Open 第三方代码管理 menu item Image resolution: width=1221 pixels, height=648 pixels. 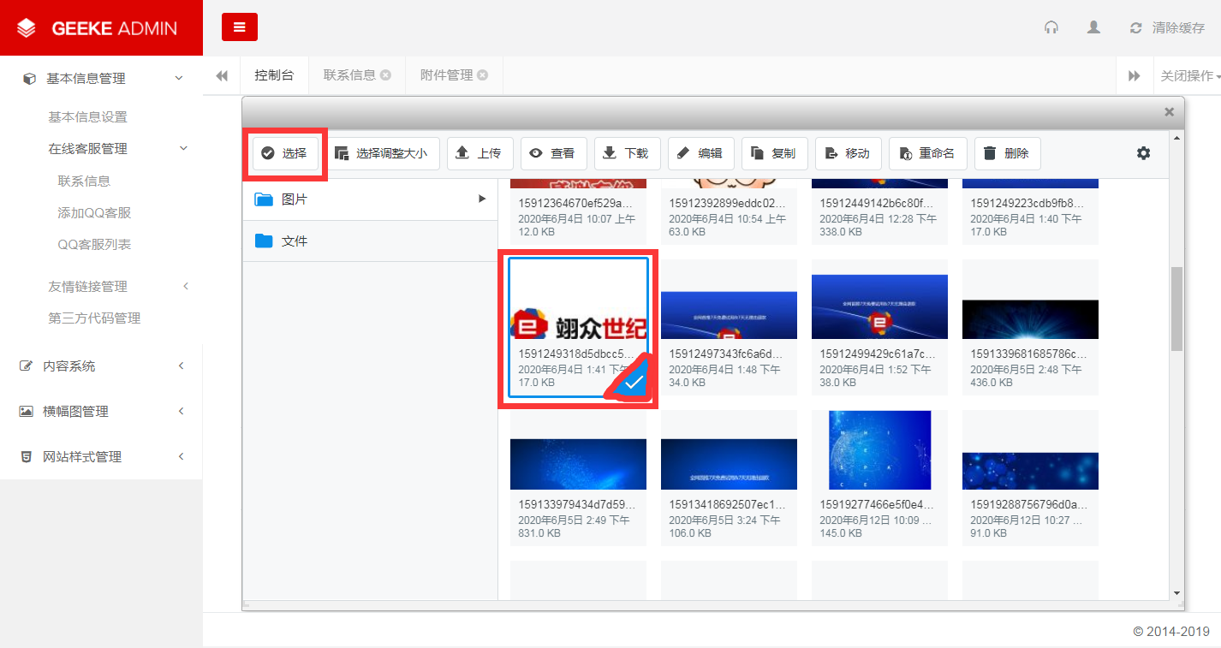94,318
